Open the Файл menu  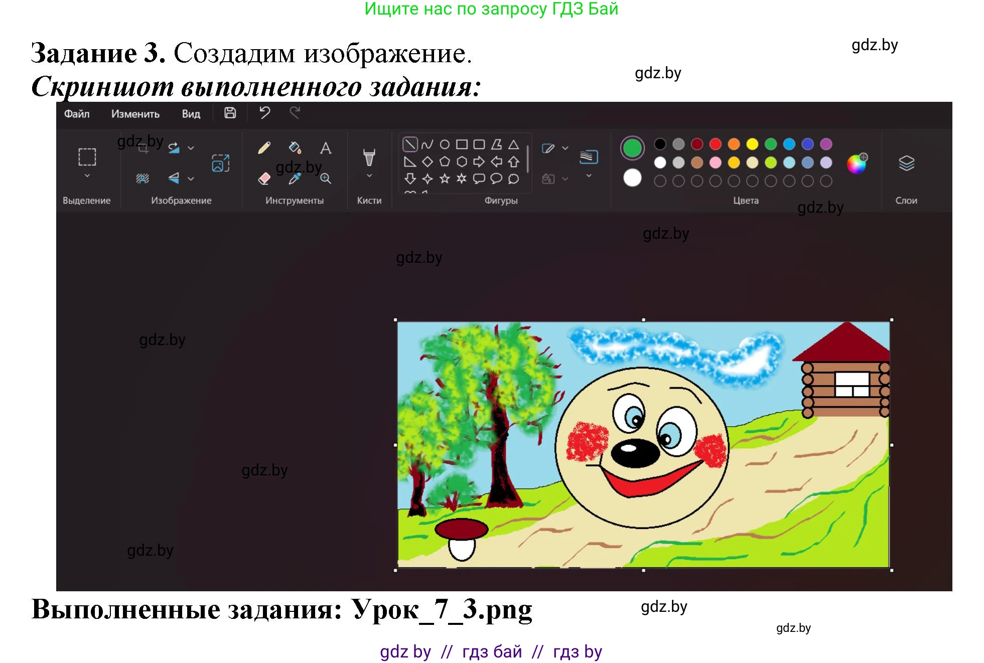[77, 114]
